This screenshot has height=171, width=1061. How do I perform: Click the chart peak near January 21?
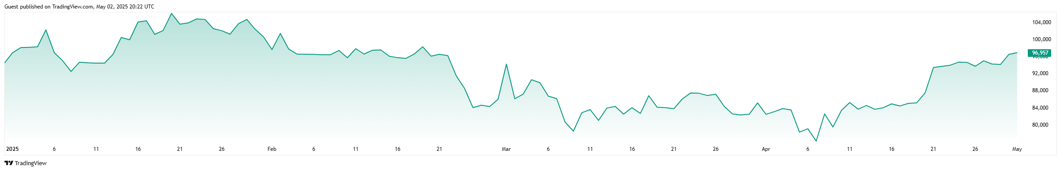point(171,13)
